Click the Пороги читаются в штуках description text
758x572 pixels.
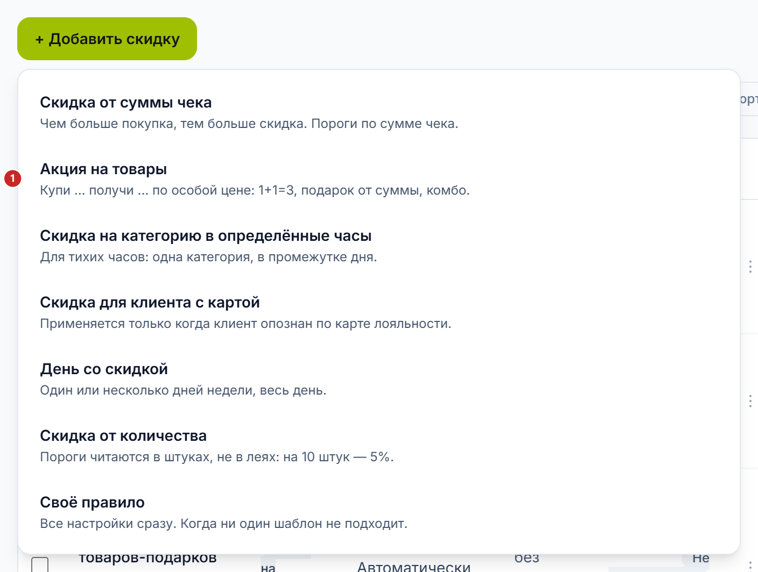217,457
